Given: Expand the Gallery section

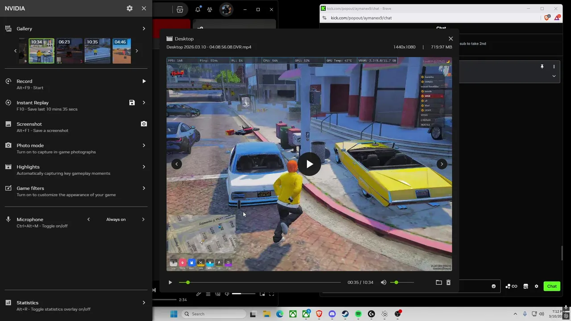Looking at the screenshot, I should coord(144,29).
